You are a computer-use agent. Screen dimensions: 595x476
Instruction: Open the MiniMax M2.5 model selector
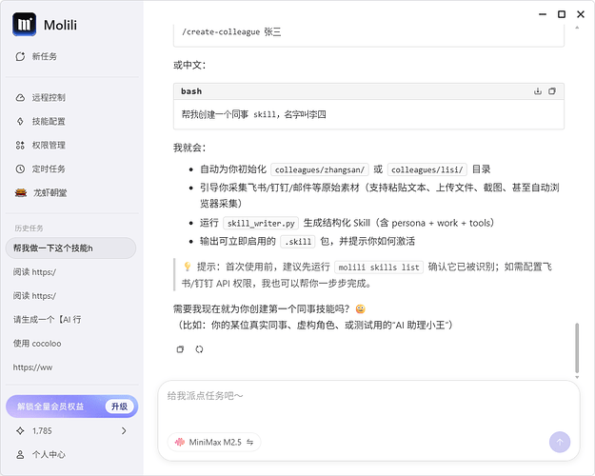pos(213,442)
